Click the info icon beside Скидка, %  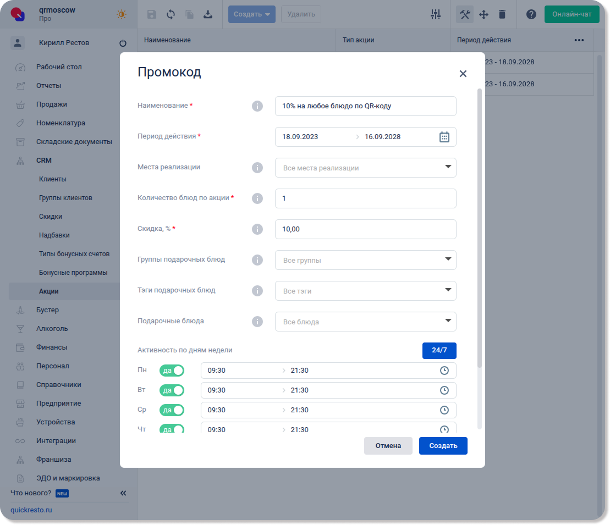click(x=257, y=229)
